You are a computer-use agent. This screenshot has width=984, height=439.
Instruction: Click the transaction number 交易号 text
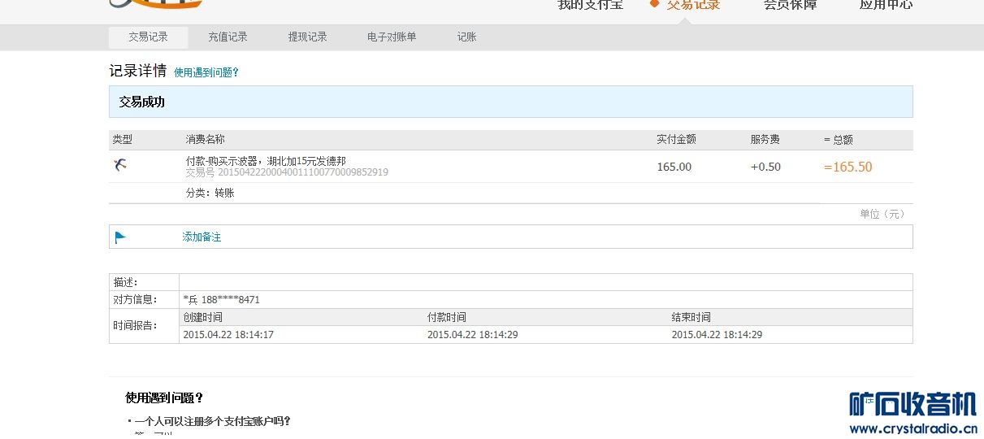(x=287, y=172)
